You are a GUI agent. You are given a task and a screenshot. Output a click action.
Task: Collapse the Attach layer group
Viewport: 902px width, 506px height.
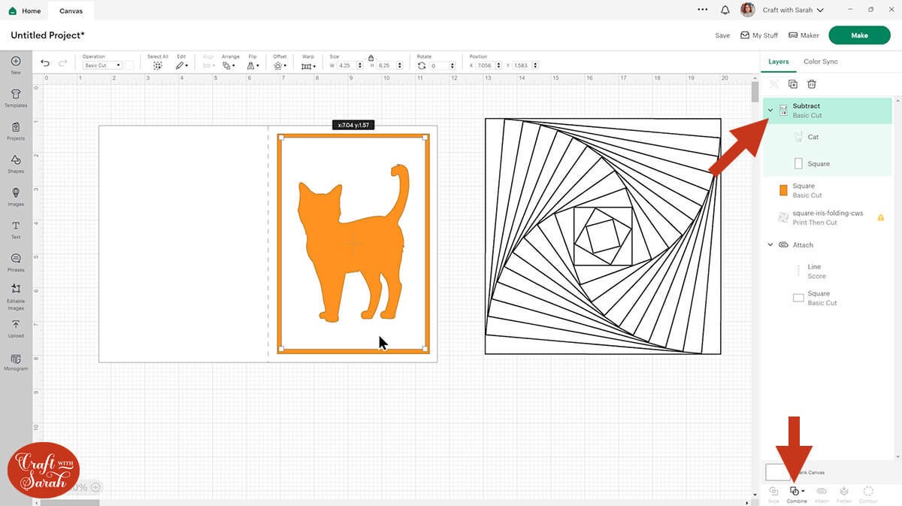[x=770, y=245]
